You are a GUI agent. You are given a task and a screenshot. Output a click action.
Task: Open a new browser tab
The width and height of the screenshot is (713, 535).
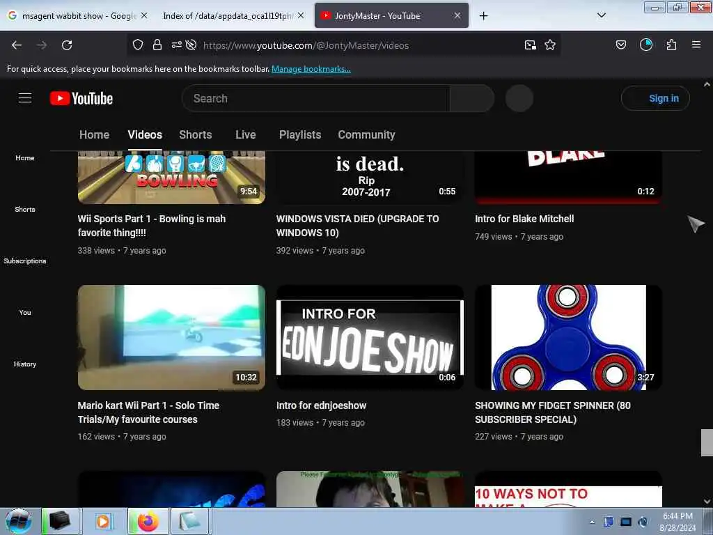[x=483, y=16]
